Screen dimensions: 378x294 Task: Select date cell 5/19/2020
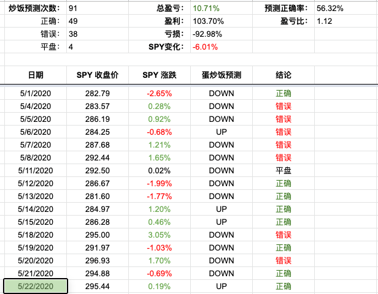(36, 247)
